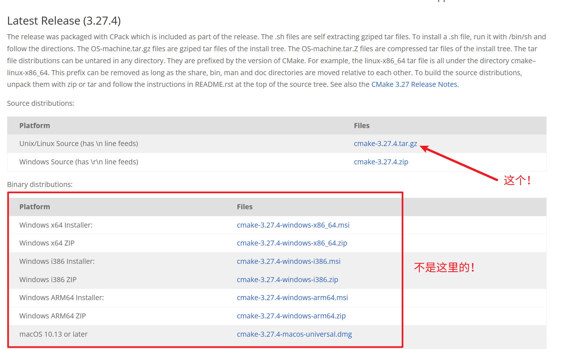Click the binary table 'Files' header

245,207
